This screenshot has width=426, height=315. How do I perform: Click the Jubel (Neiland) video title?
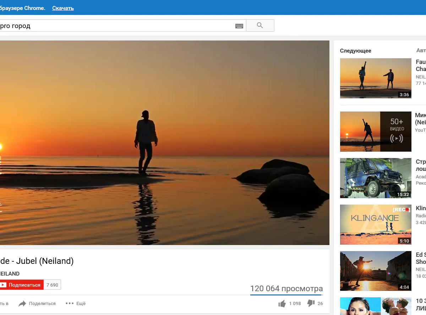point(37,261)
